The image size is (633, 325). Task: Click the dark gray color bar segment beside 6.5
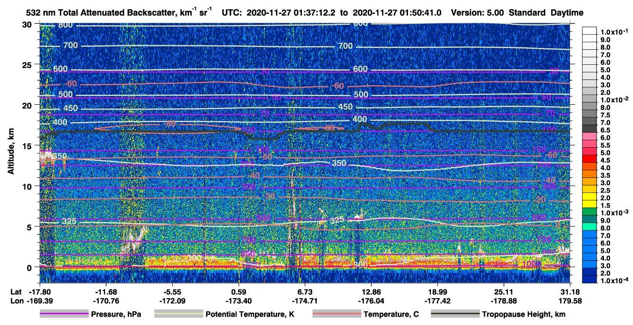point(590,128)
